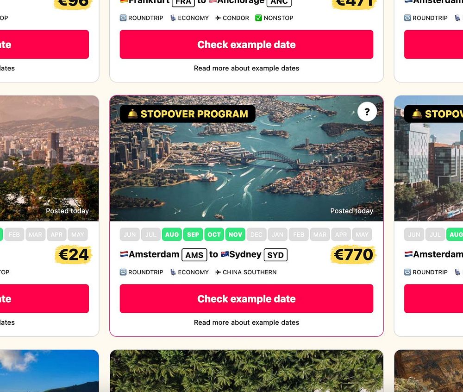
Task: Click the airplane icon beside Condor
Action: pos(218,18)
